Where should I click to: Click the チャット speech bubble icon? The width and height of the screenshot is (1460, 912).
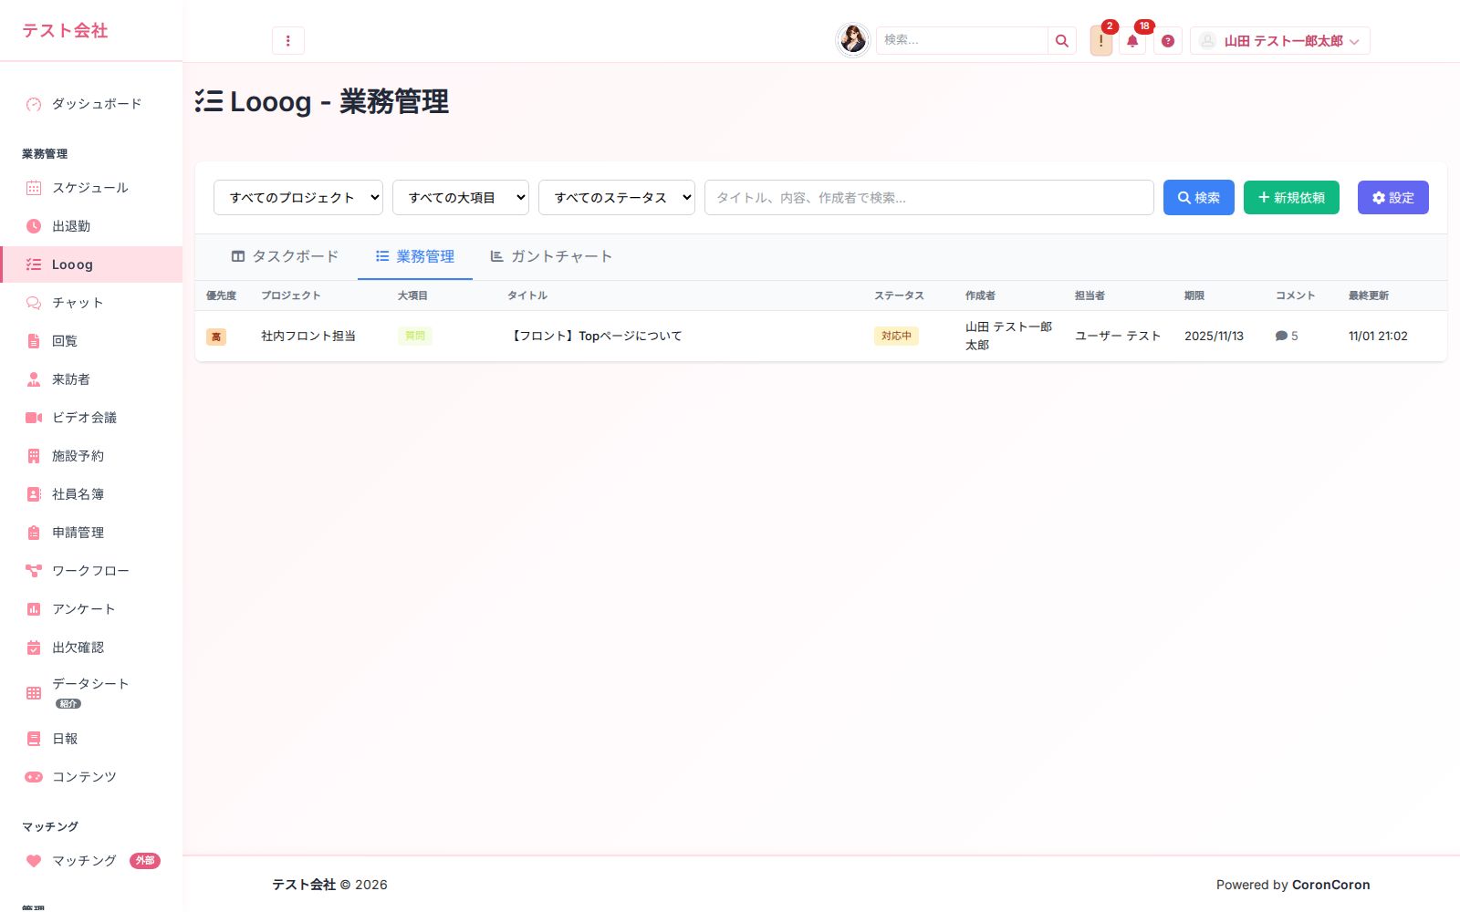click(x=34, y=303)
